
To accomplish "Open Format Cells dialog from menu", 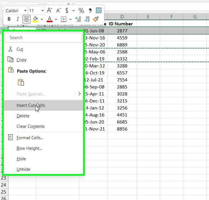I will pyautogui.click(x=30, y=138).
